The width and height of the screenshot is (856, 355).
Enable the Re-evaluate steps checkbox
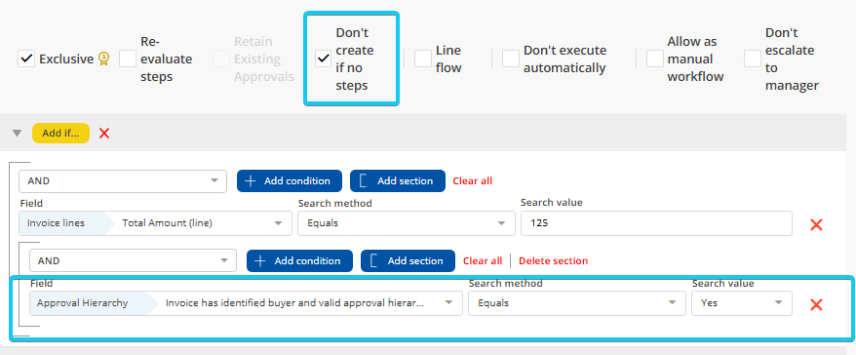128,59
